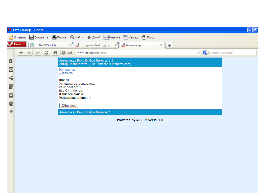258x193 pixels.
Task: Follow the Добавить link
Action: 66,73
